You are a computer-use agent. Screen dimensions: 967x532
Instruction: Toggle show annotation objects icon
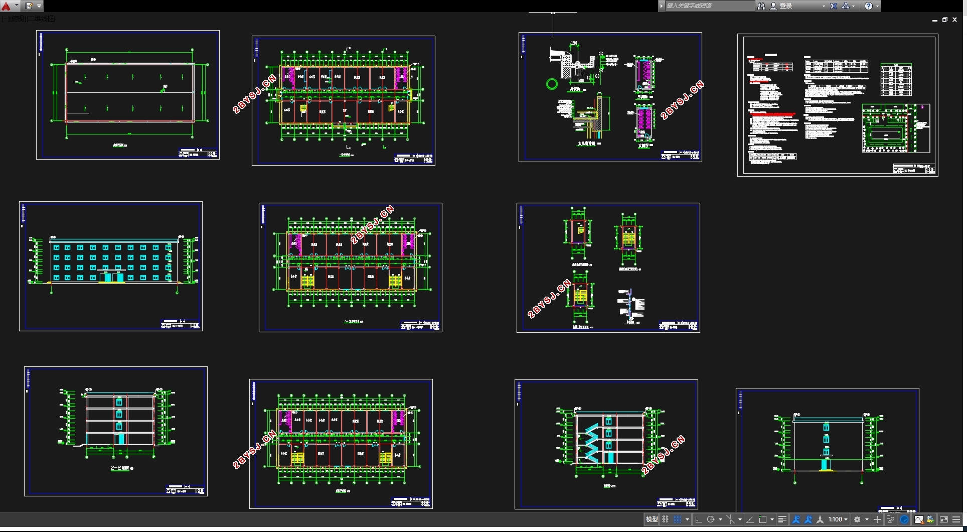(x=796, y=519)
